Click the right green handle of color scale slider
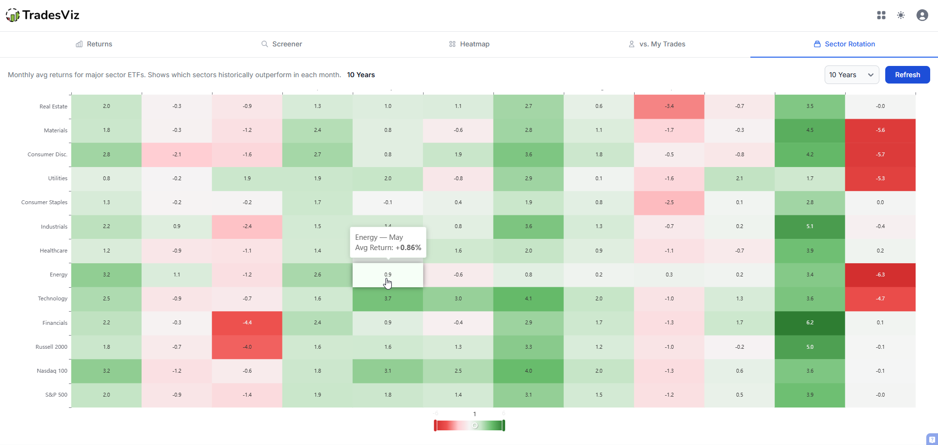Image resolution: width=938 pixels, height=445 pixels. [504, 425]
